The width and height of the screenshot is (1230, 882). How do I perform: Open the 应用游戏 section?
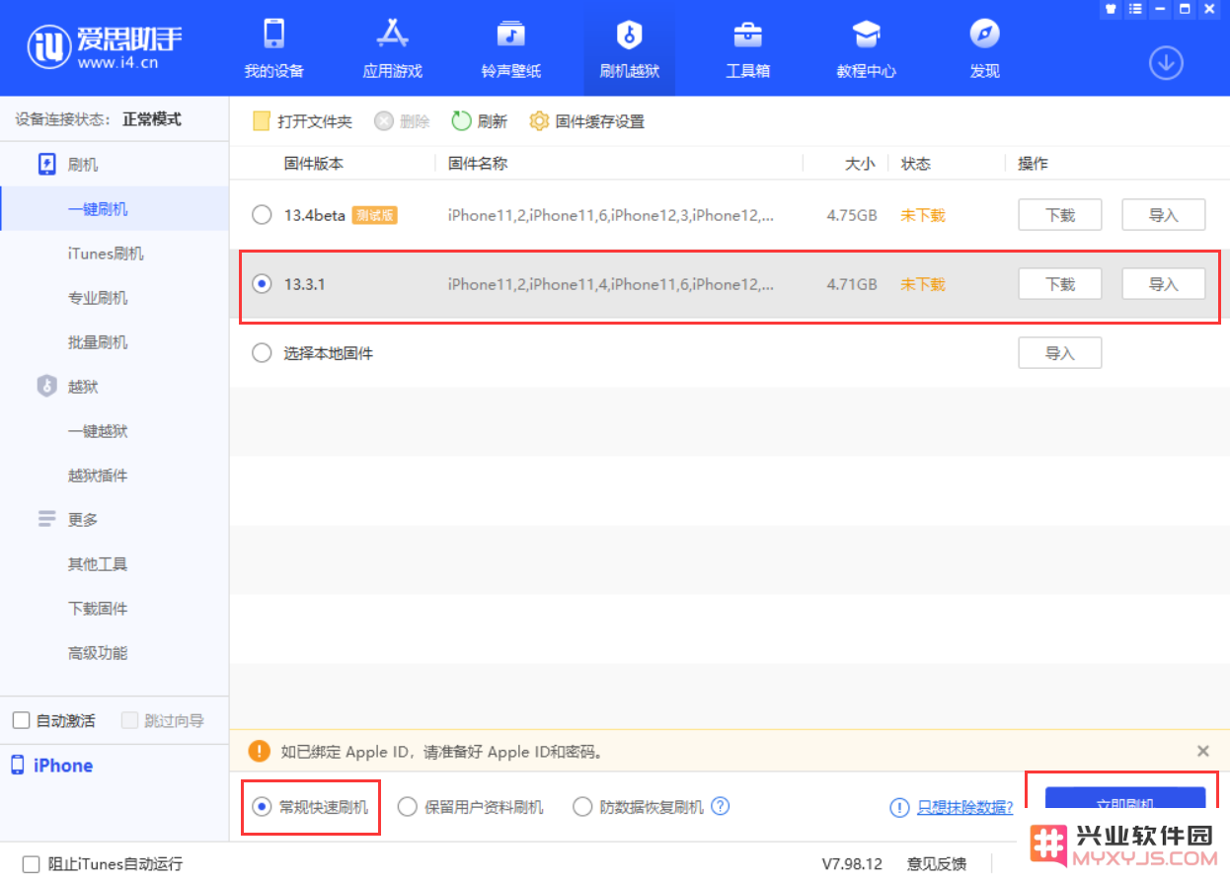click(392, 48)
